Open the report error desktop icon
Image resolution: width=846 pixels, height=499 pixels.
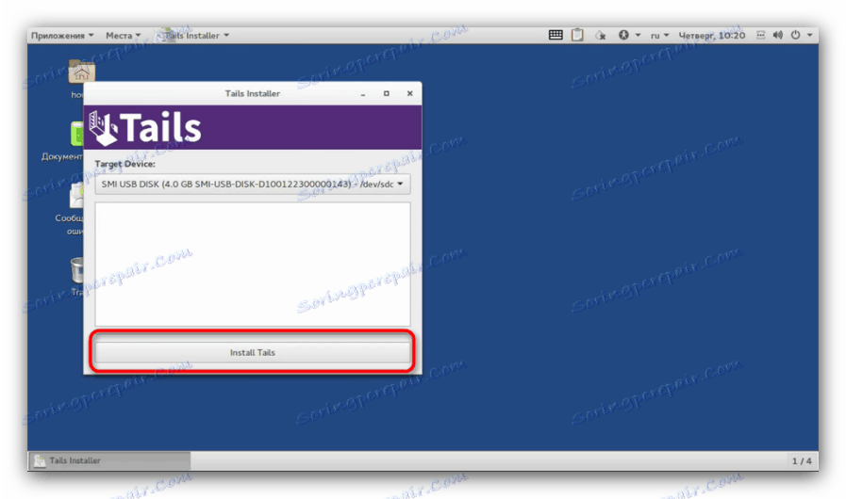coord(76,195)
